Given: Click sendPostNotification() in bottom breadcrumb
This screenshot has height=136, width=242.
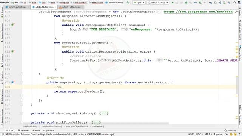Looking at the screenshot, I should tap(52, 127).
